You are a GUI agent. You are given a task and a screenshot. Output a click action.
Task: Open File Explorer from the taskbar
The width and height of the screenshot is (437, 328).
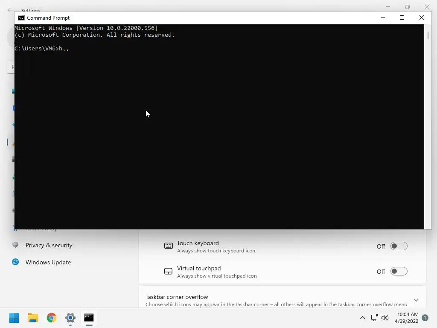coord(33,318)
